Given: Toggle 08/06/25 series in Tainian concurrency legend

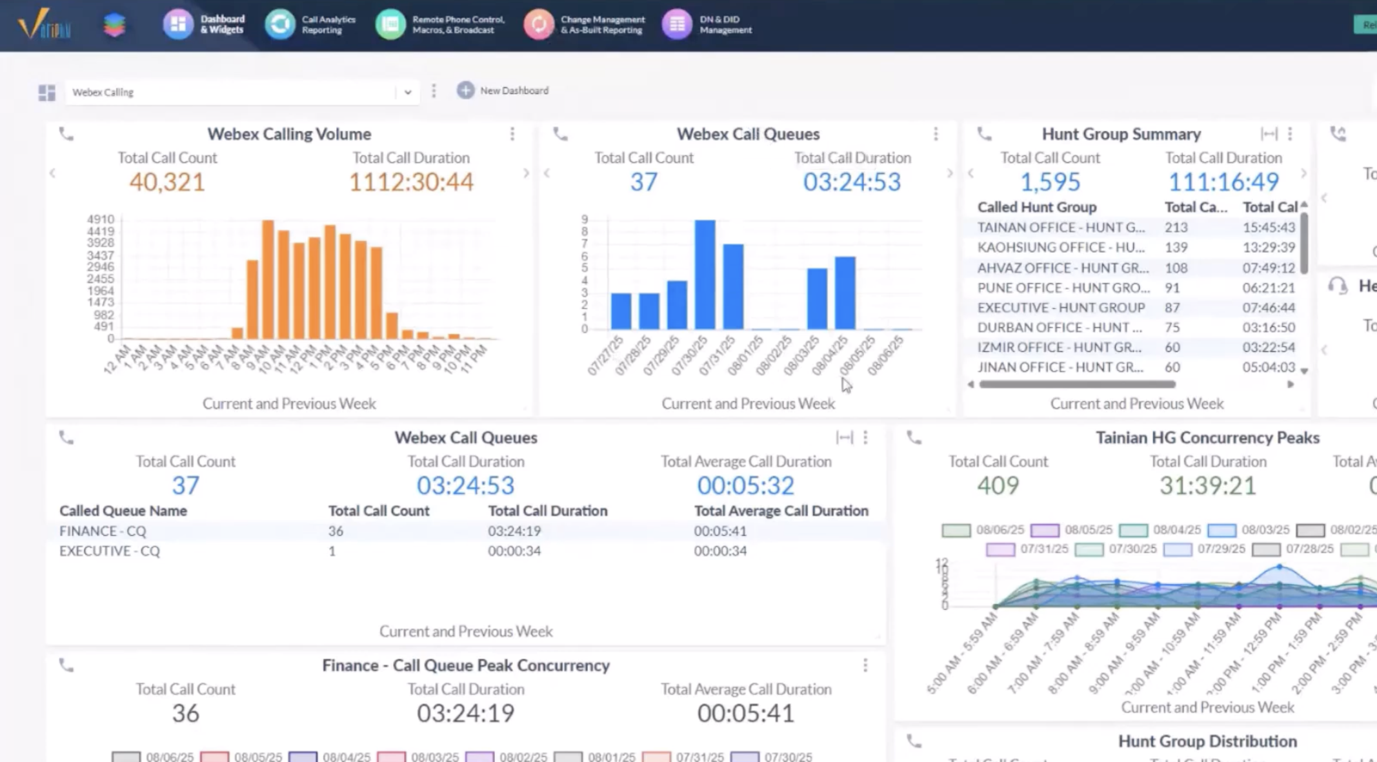Looking at the screenshot, I should point(956,531).
